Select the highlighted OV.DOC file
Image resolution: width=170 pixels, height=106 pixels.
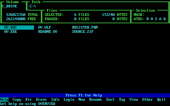point(11,28)
